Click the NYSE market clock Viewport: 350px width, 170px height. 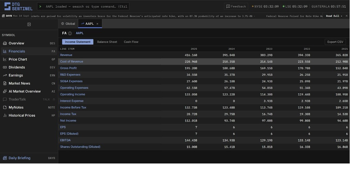coord(265,7)
